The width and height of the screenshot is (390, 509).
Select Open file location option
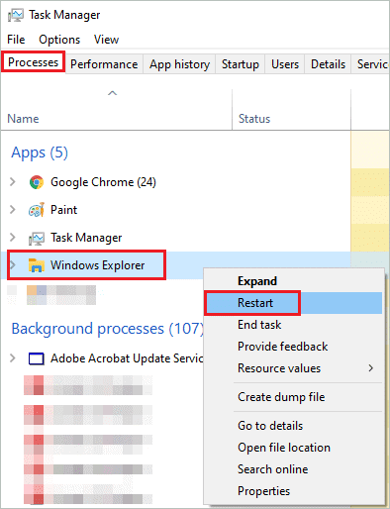[x=293, y=448]
